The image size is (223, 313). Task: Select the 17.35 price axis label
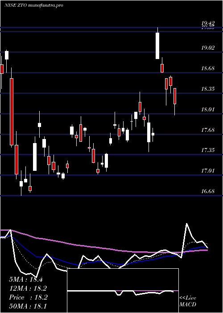tap(208, 150)
